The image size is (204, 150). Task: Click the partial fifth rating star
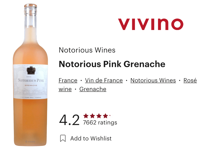pos(110,116)
